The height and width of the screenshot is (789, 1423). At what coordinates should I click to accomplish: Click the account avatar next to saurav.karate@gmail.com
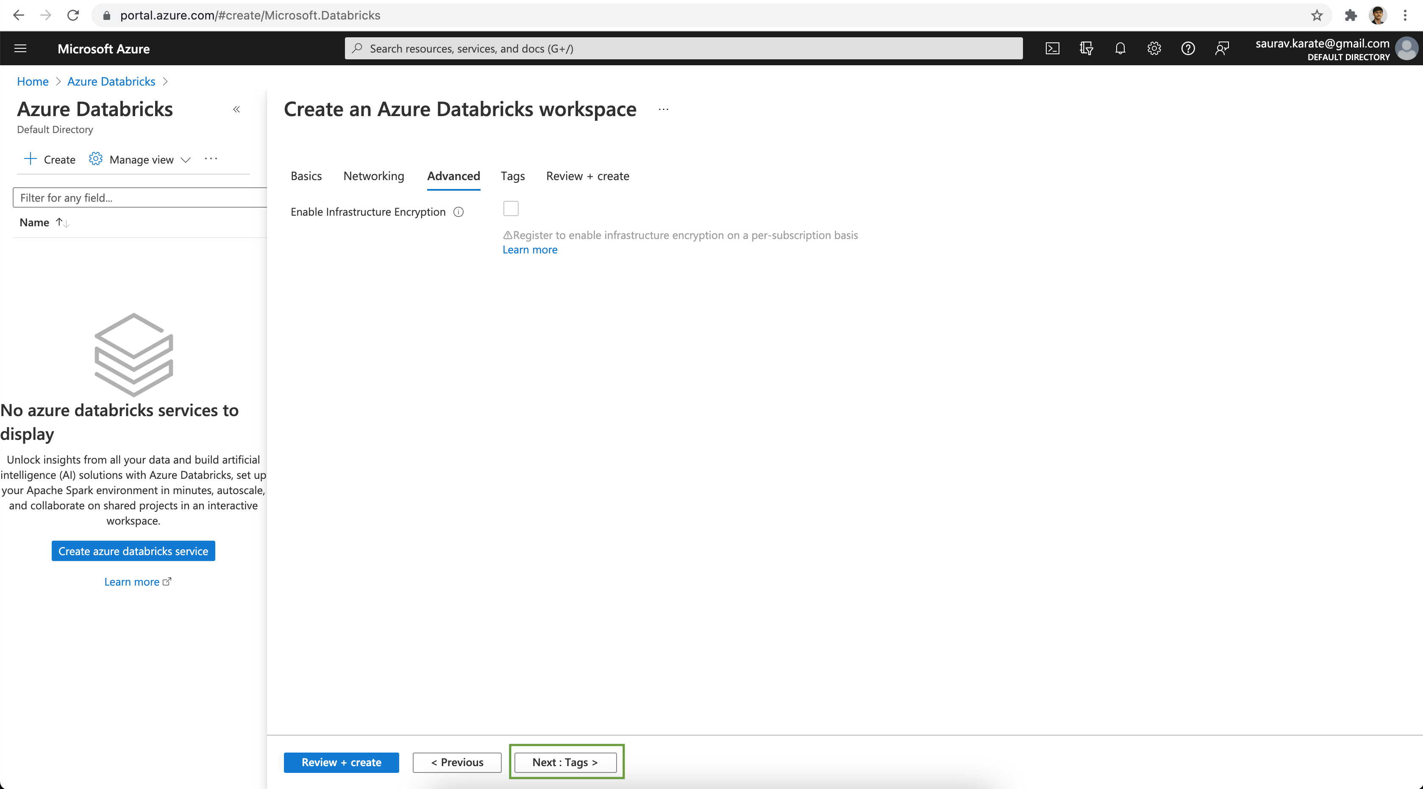point(1406,49)
